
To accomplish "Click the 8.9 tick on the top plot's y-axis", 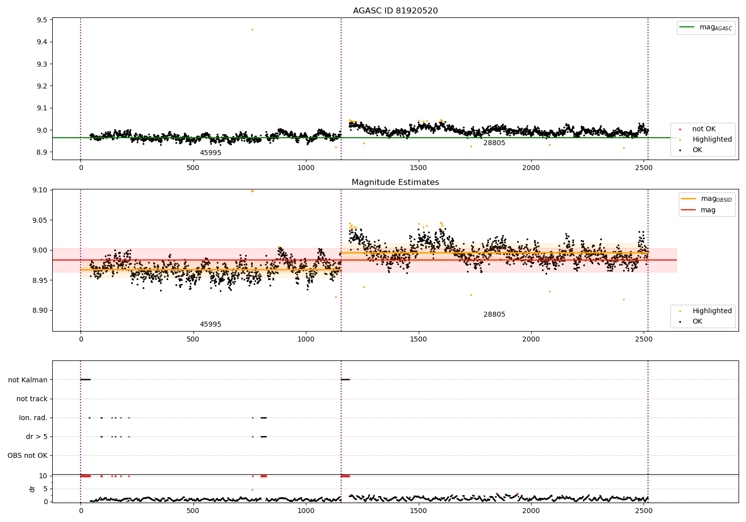I will [42, 152].
